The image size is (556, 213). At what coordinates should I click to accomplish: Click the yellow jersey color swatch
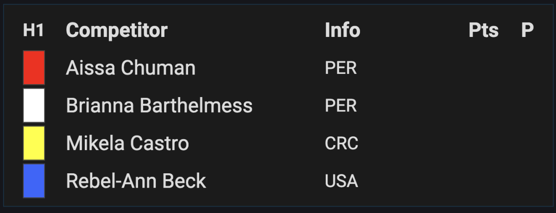[x=34, y=143]
